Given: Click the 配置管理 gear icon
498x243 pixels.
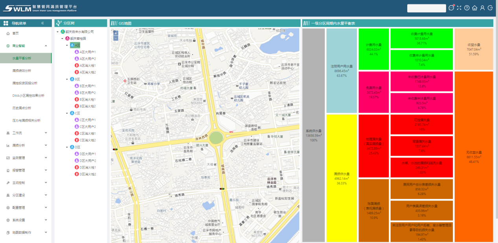Looking at the screenshot, I should click(8, 207).
